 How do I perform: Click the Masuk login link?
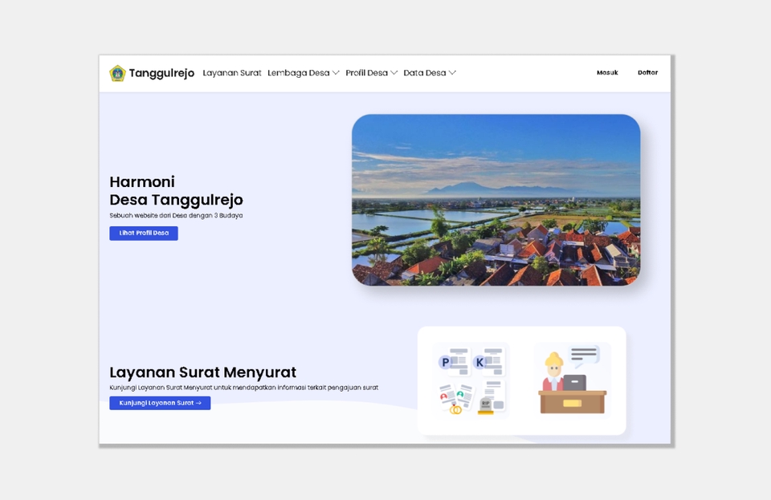click(x=607, y=73)
